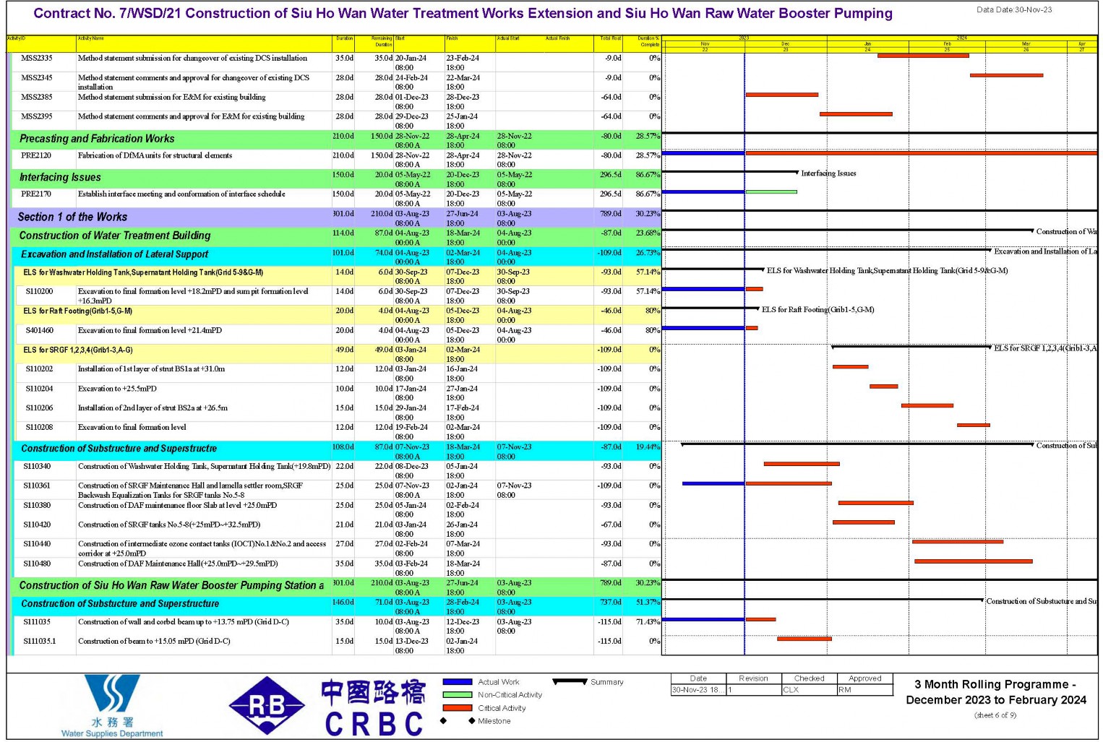Click the red Gantt bar for S110440
This screenshot has width=1103, height=742.
958,542
